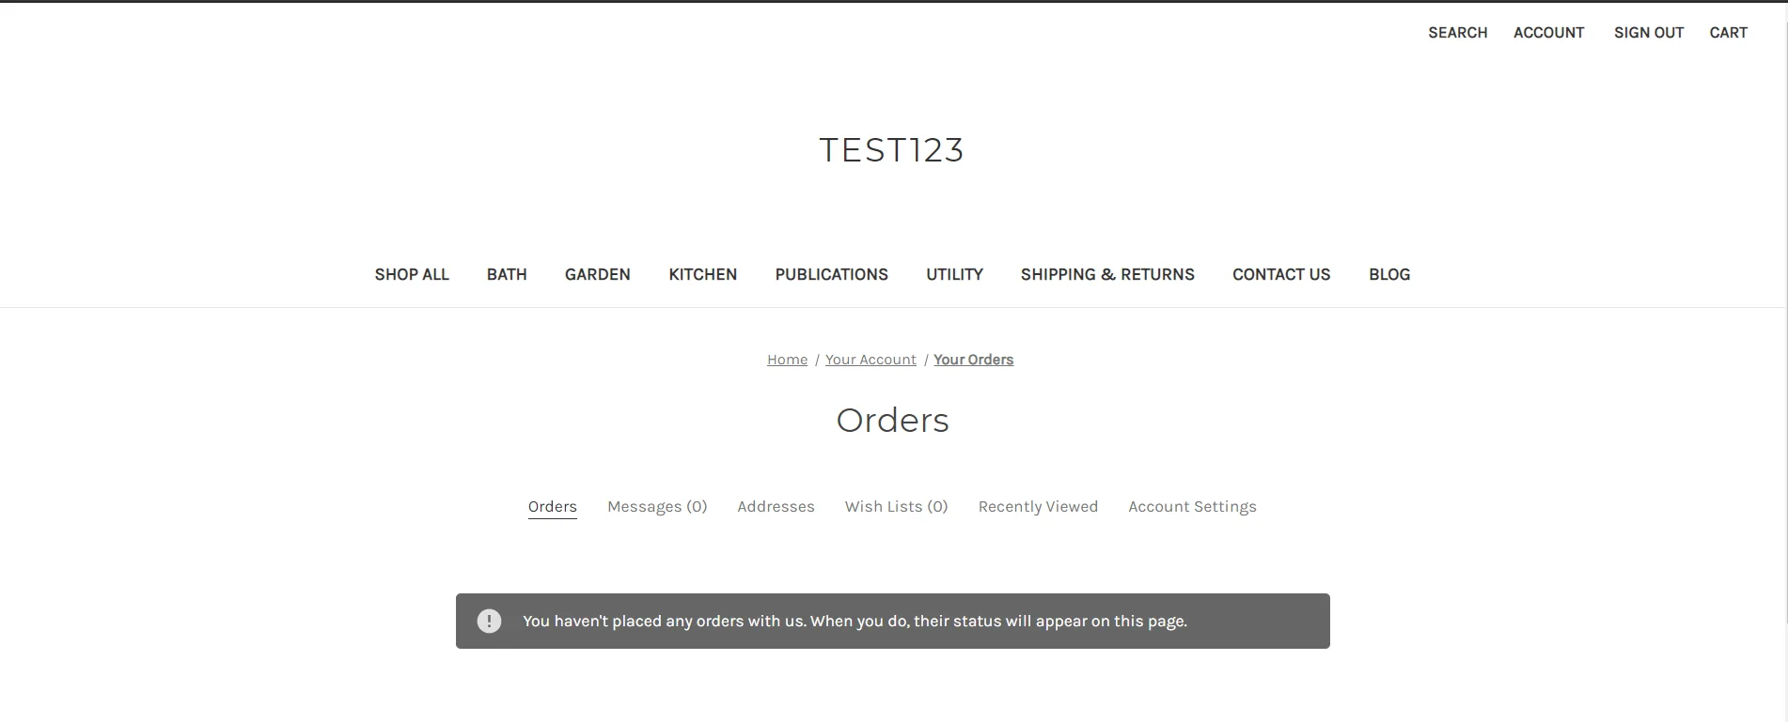Viewport: 1788px width, 722px height.
Task: Visit the Blog page
Action: pyautogui.click(x=1388, y=274)
